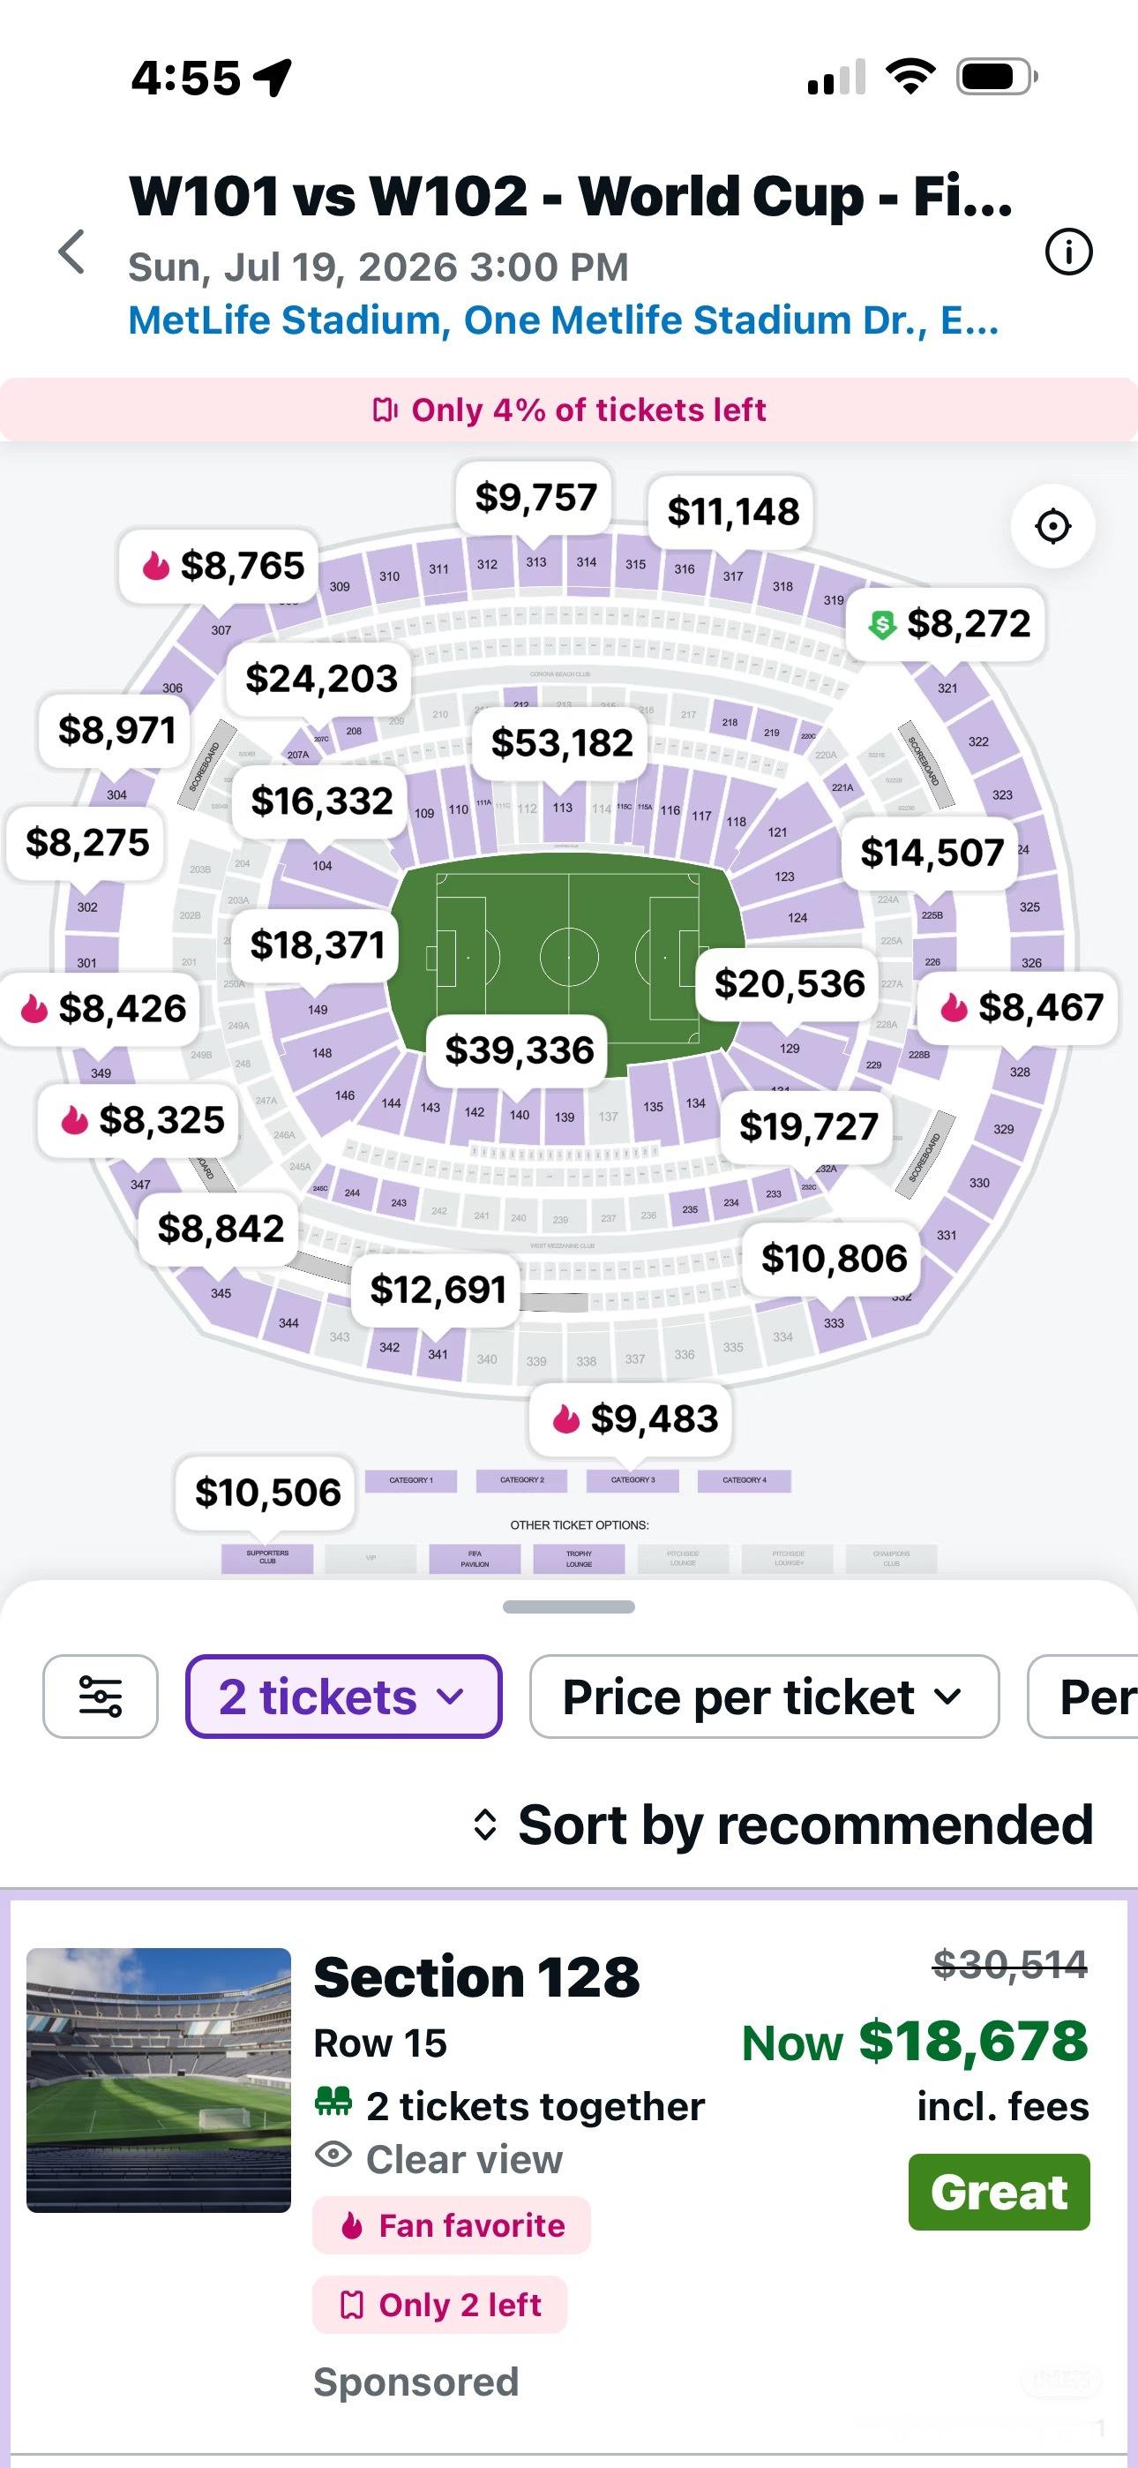Viewport: 1138px width, 2468px height.
Task: Open the filters slider icon
Action: (101, 1696)
